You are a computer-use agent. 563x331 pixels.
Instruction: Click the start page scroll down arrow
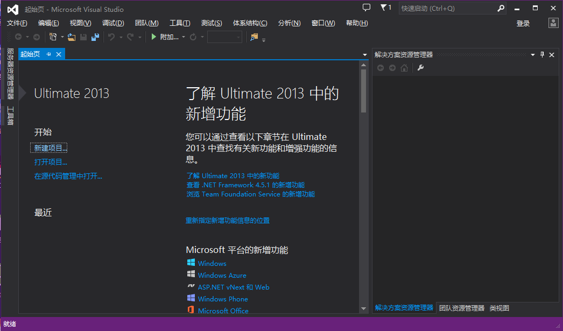(363, 309)
